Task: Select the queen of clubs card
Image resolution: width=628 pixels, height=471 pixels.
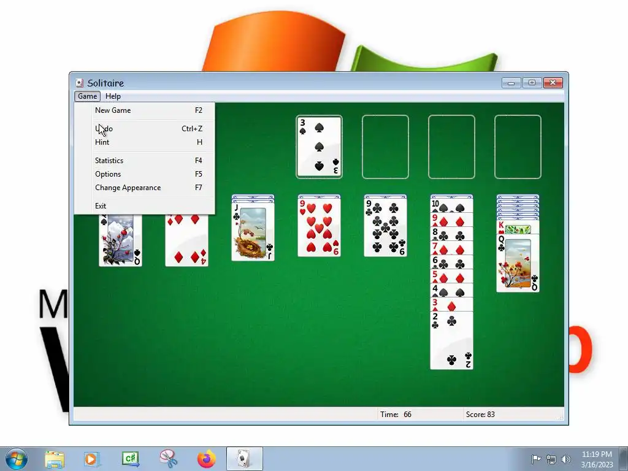Action: (518, 263)
